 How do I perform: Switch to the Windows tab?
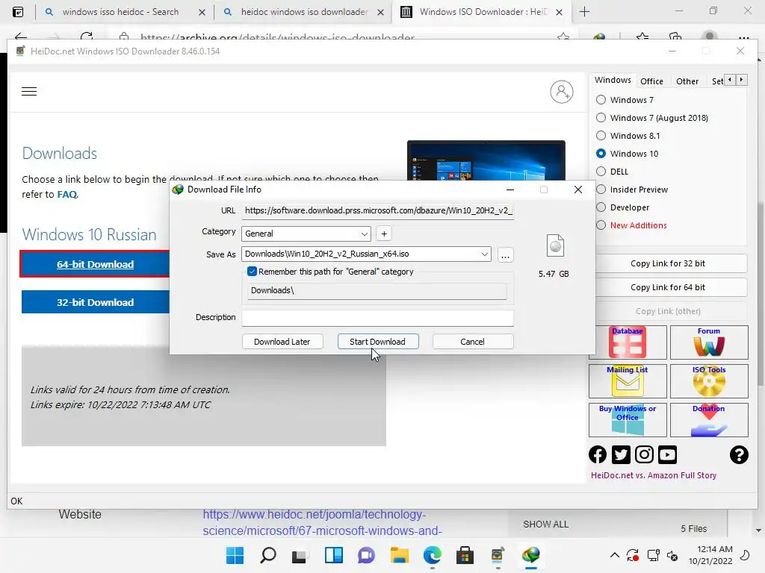613,80
